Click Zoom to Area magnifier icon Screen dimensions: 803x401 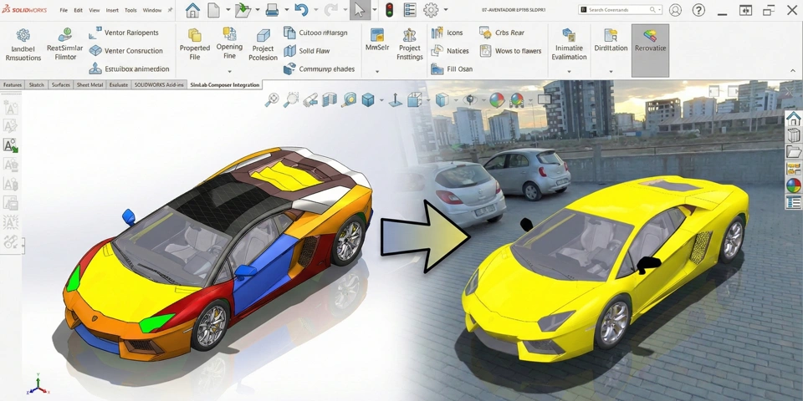click(x=291, y=99)
